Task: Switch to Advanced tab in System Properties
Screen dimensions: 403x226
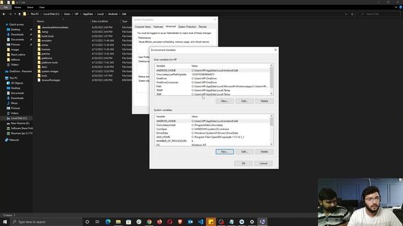Action: pyautogui.click(x=171, y=26)
